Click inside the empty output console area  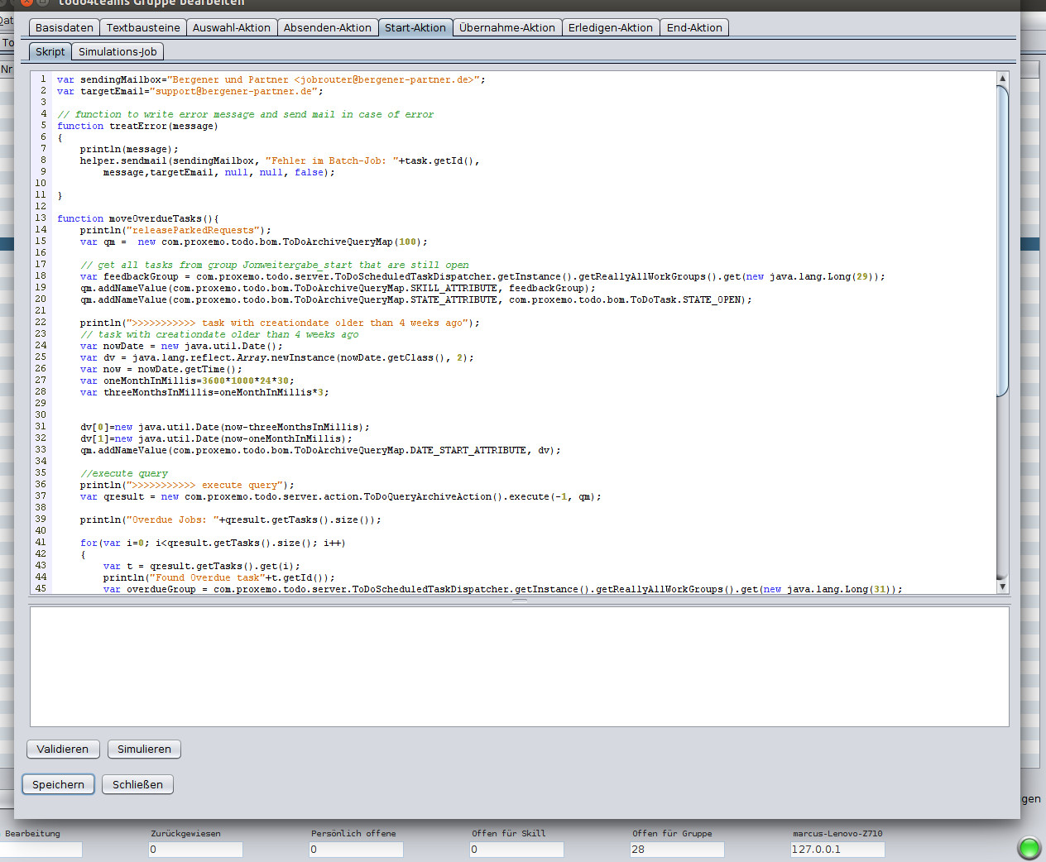pos(519,667)
